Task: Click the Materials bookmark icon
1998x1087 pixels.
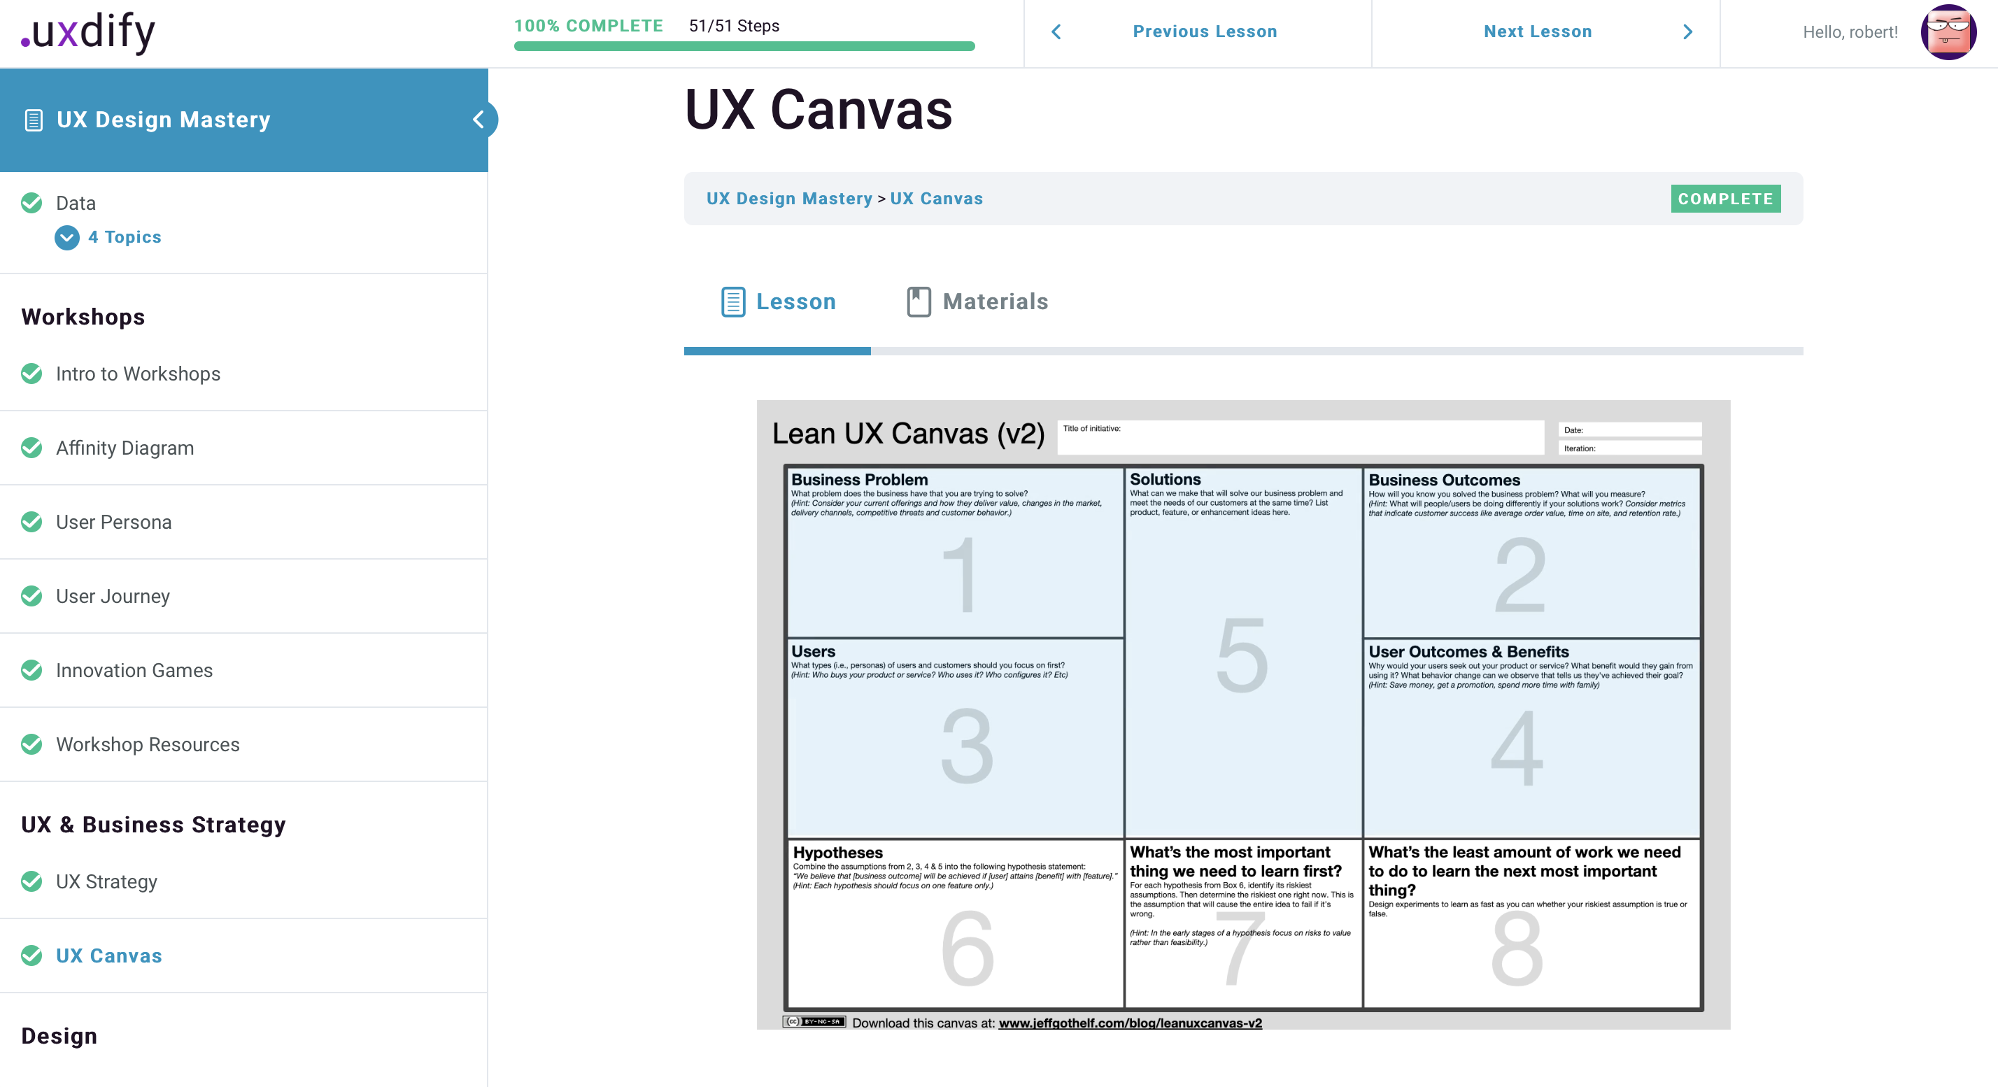Action: [x=919, y=301]
